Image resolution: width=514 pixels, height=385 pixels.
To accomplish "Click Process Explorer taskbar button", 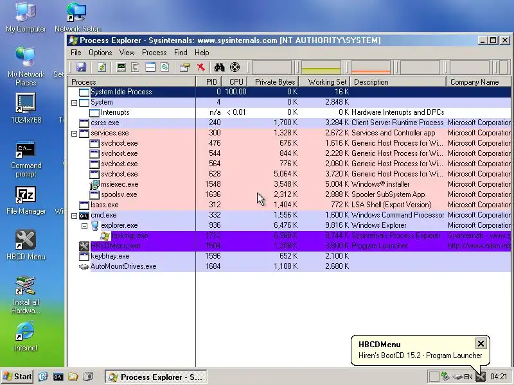I will [156, 377].
